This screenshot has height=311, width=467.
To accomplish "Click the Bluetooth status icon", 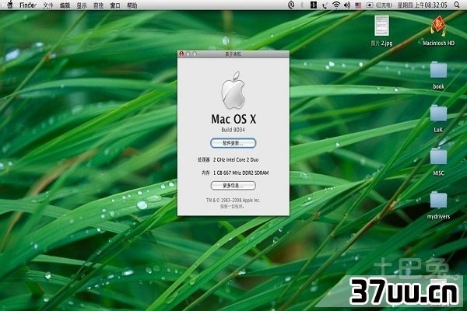I will pos(302,5).
